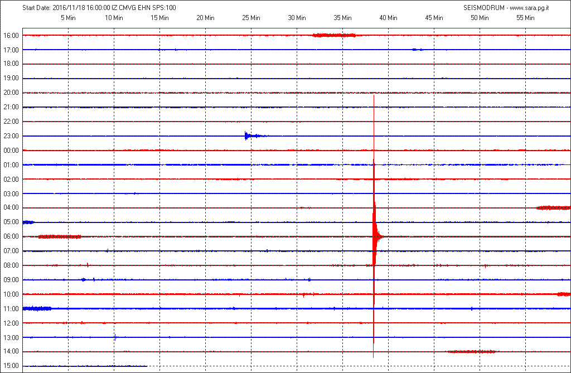
Task: Select the 18:00 hour row label
Action: 11,64
